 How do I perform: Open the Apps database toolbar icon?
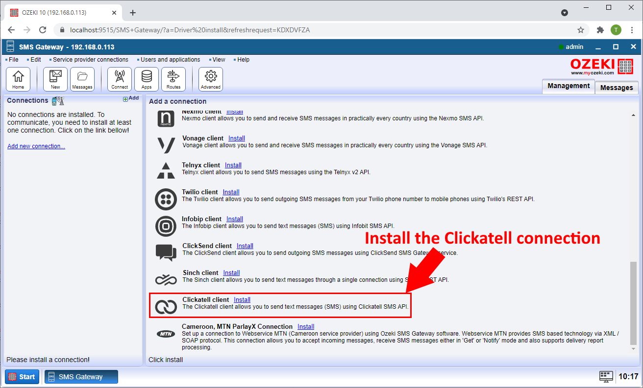147,79
